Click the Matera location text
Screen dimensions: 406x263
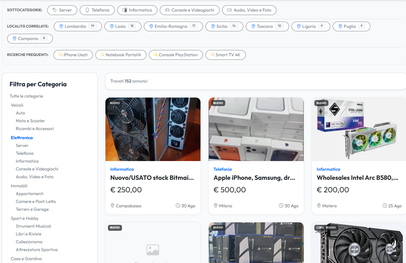coord(329,206)
